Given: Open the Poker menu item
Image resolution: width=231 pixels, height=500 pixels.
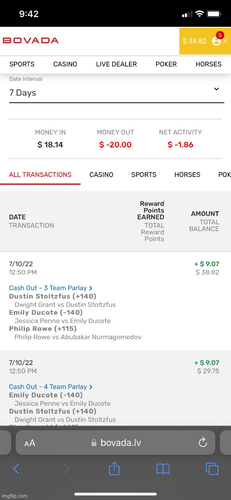Looking at the screenshot, I should click(x=166, y=64).
